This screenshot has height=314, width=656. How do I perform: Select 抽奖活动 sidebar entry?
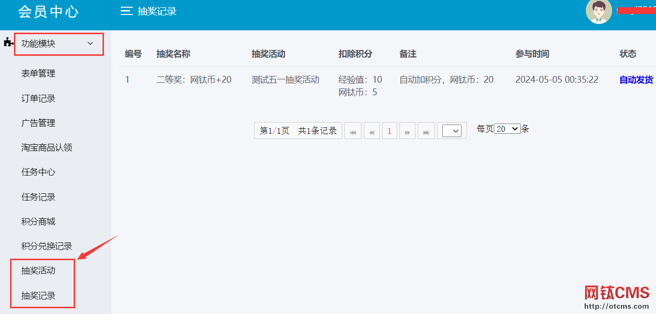[x=39, y=271]
